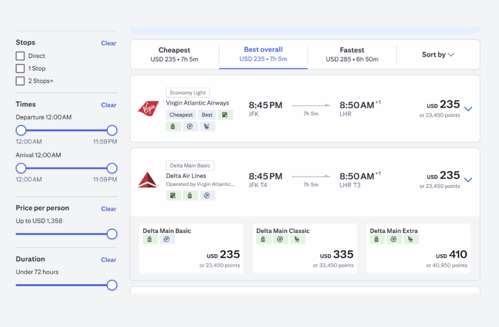Select the Delta Main Basic fare card
The image size is (499, 327).
click(192, 248)
